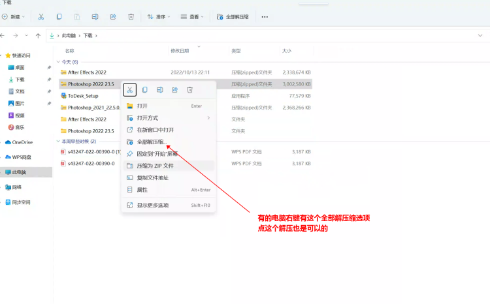This screenshot has height=304, width=490.
Task: Open the three-dot more options menu
Action: tap(265, 16)
